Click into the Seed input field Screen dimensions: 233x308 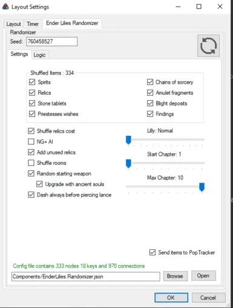click(x=52, y=41)
